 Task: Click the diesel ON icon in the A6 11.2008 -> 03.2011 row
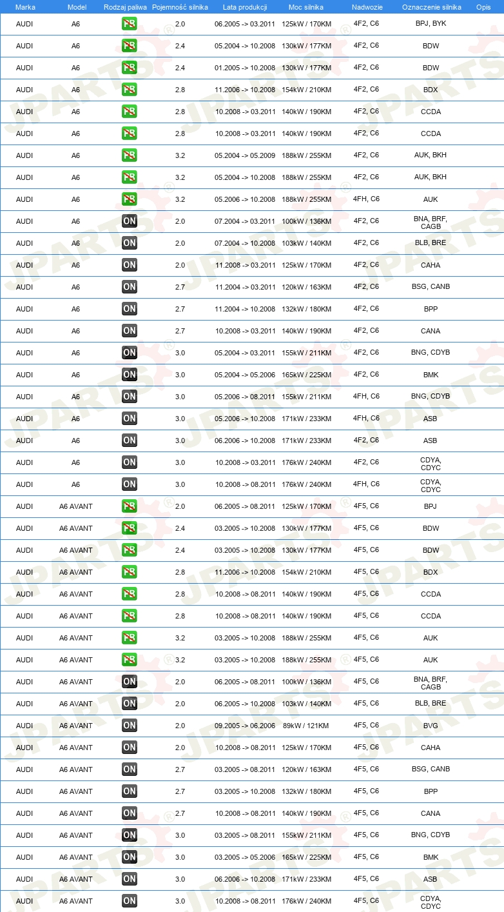coord(130,265)
